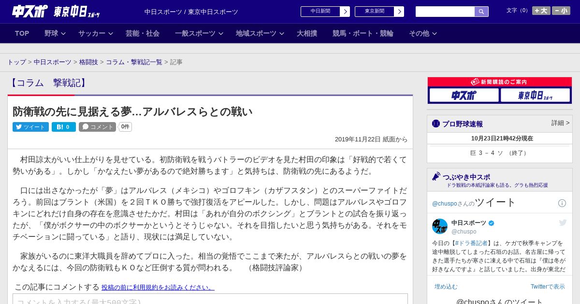The image size is (580, 304).
Task: Open the @chuspo handle link
Action: [464, 232]
